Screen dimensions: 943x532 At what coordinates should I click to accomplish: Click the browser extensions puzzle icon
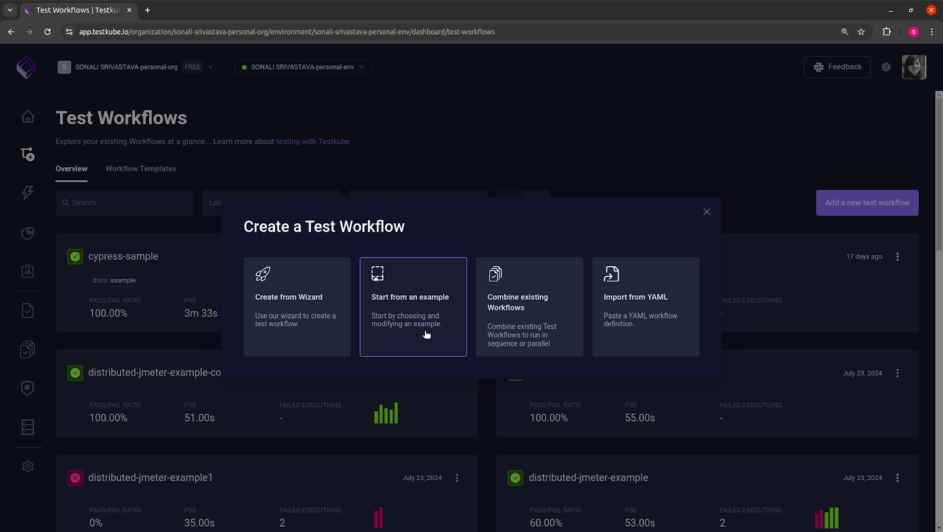(886, 32)
